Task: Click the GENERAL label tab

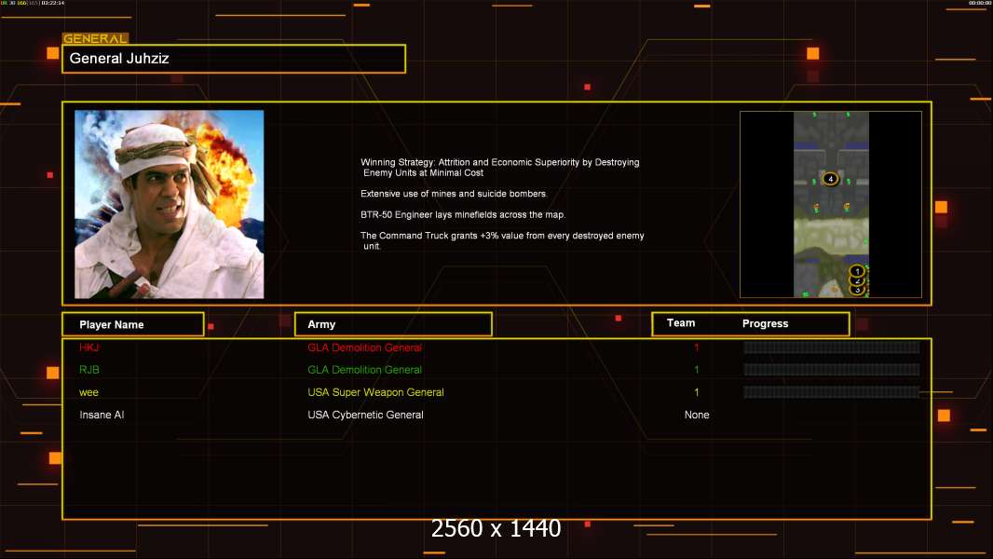Action: [95, 38]
